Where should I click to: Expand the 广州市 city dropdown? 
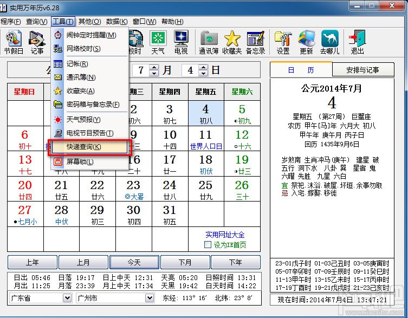pyautogui.click(x=150, y=298)
